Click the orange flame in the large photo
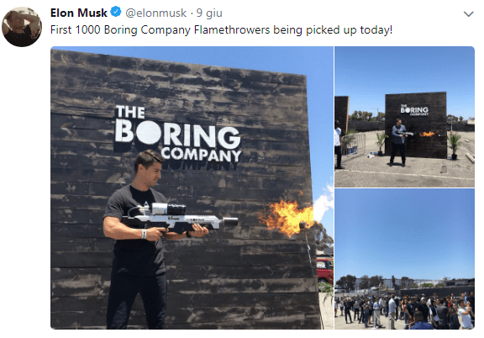The height and width of the screenshot is (338, 484). (x=287, y=218)
